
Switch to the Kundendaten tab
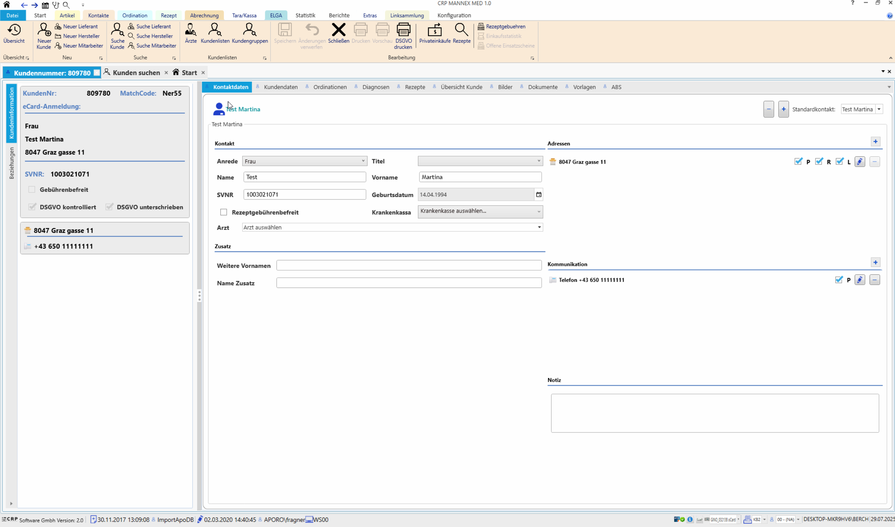coord(281,87)
